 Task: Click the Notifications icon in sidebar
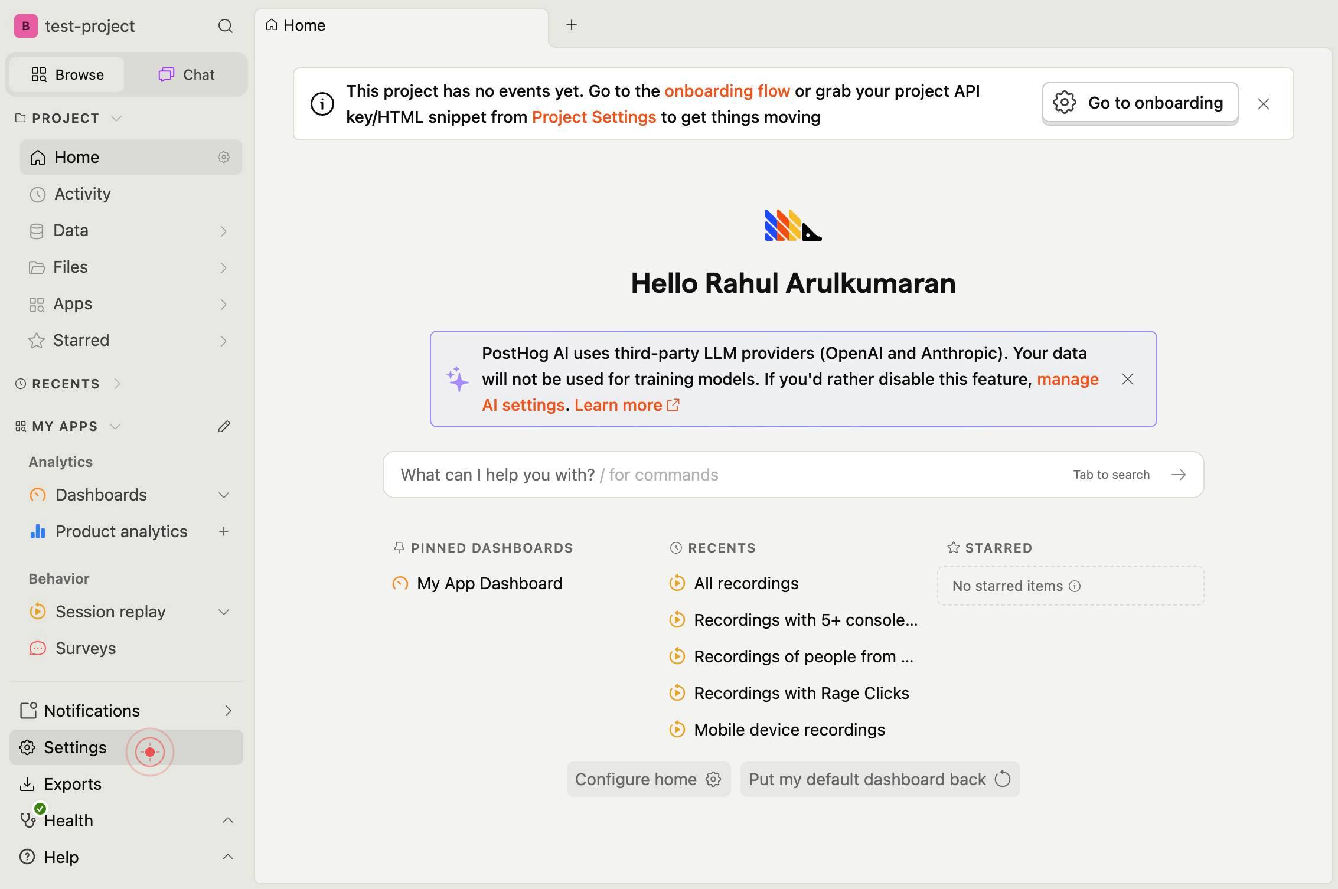click(28, 711)
